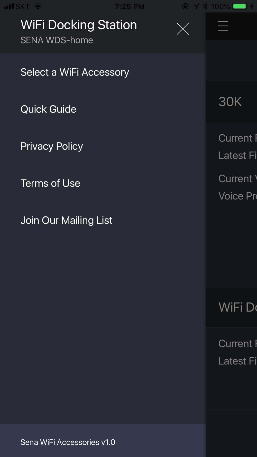Tap the Bluetooth status icon
The width and height of the screenshot is (257, 457).
tap(205, 6)
